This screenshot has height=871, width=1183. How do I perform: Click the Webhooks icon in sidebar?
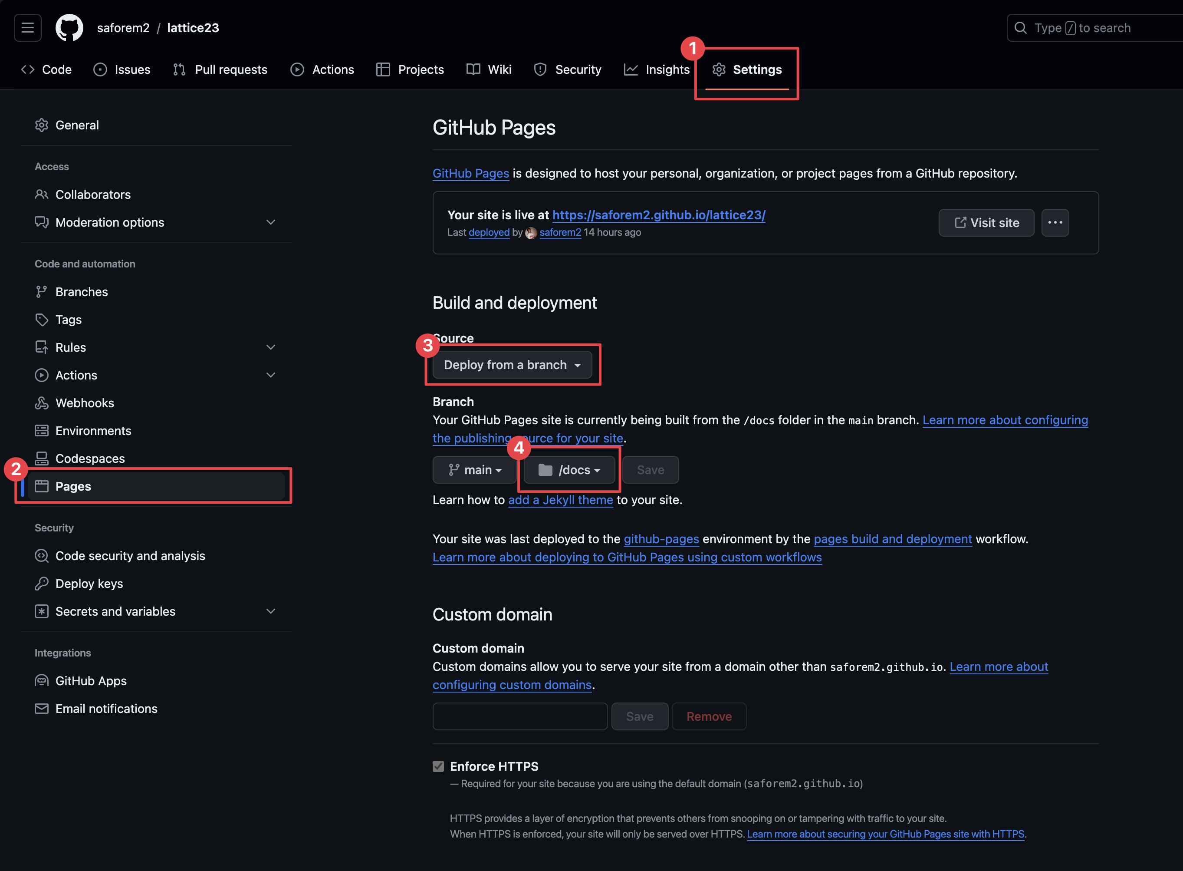[x=42, y=403]
